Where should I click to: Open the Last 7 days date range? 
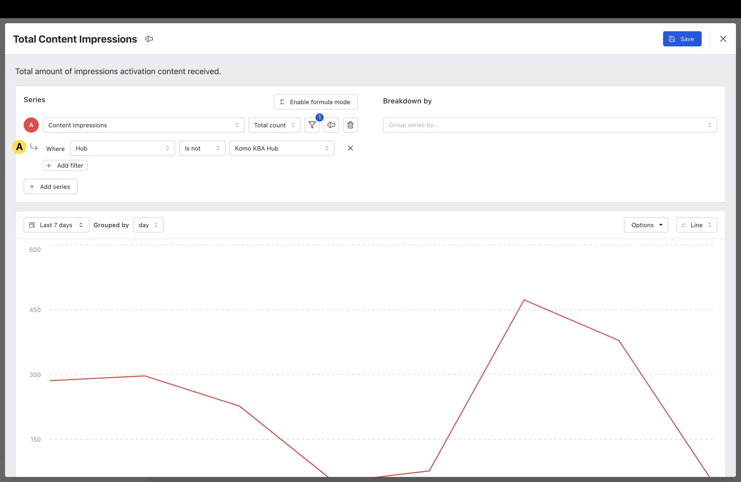coord(56,225)
